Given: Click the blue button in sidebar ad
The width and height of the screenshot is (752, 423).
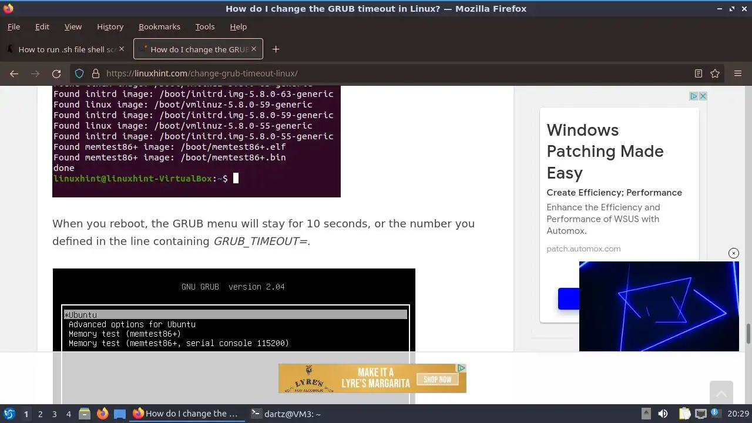Looking at the screenshot, I should pyautogui.click(x=568, y=299).
